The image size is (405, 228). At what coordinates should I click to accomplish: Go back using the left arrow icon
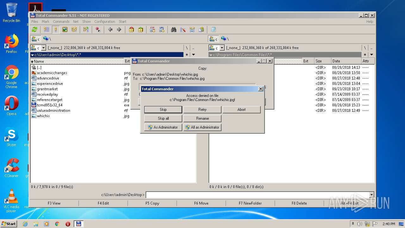click(x=110, y=29)
